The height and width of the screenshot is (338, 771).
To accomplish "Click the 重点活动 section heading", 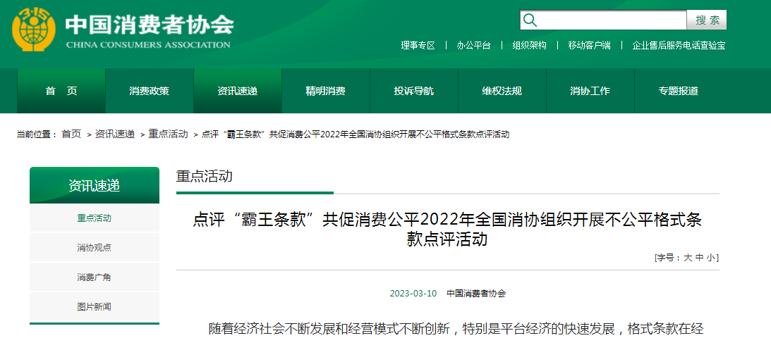I will click(205, 177).
